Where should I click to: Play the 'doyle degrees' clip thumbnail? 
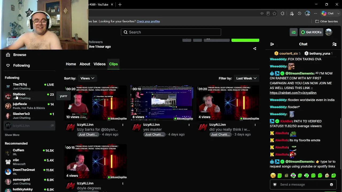click(95, 162)
